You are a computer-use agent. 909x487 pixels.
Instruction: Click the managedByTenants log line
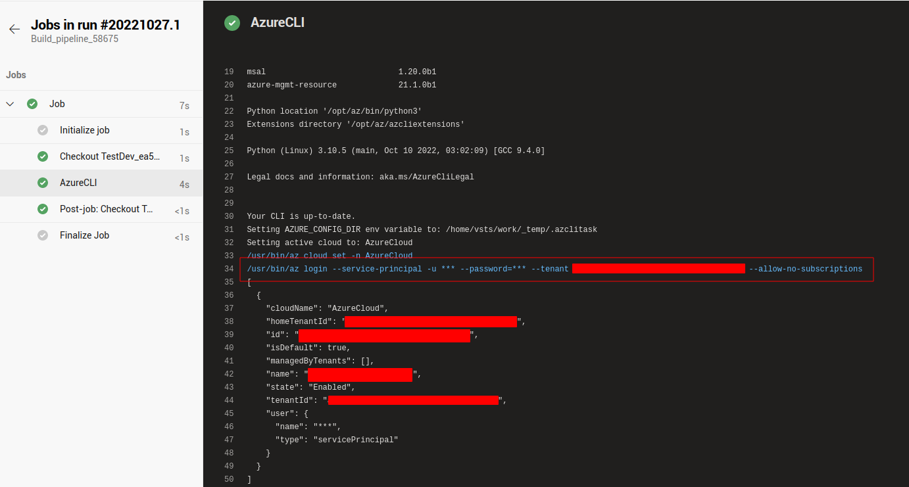[x=320, y=361]
